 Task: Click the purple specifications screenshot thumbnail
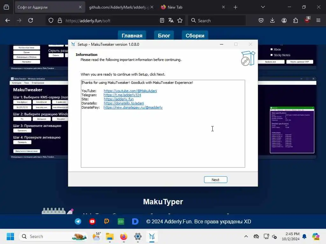(292, 130)
